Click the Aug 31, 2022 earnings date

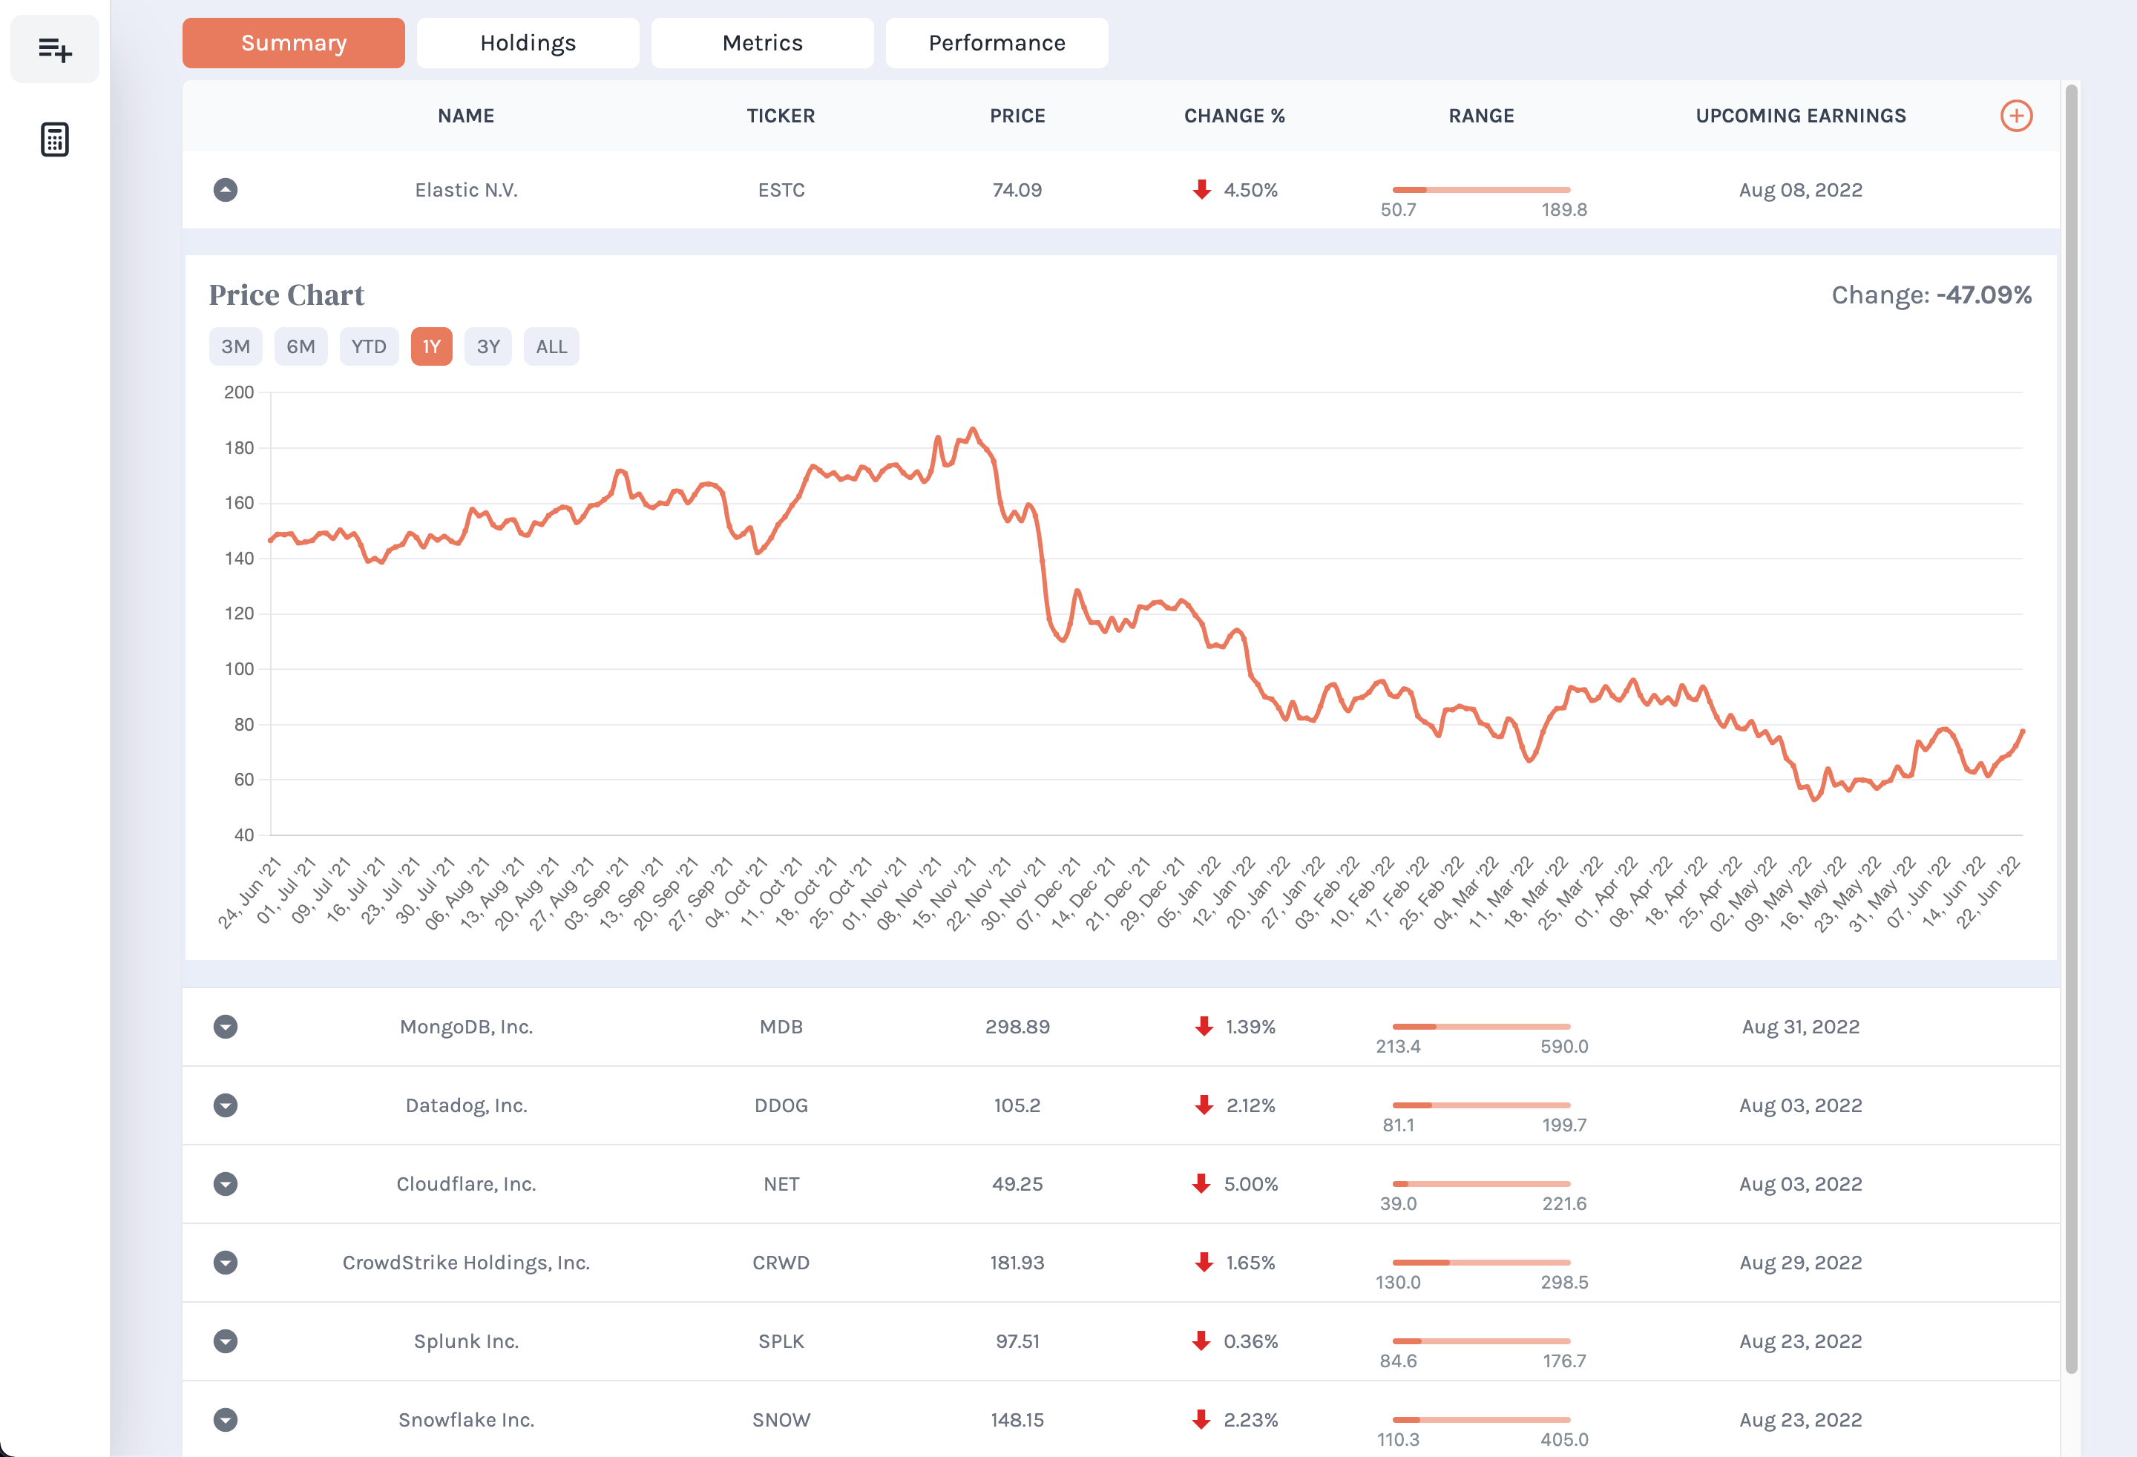[x=1800, y=1027]
